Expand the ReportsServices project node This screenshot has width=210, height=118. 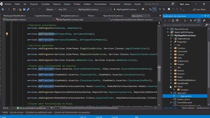(168, 29)
